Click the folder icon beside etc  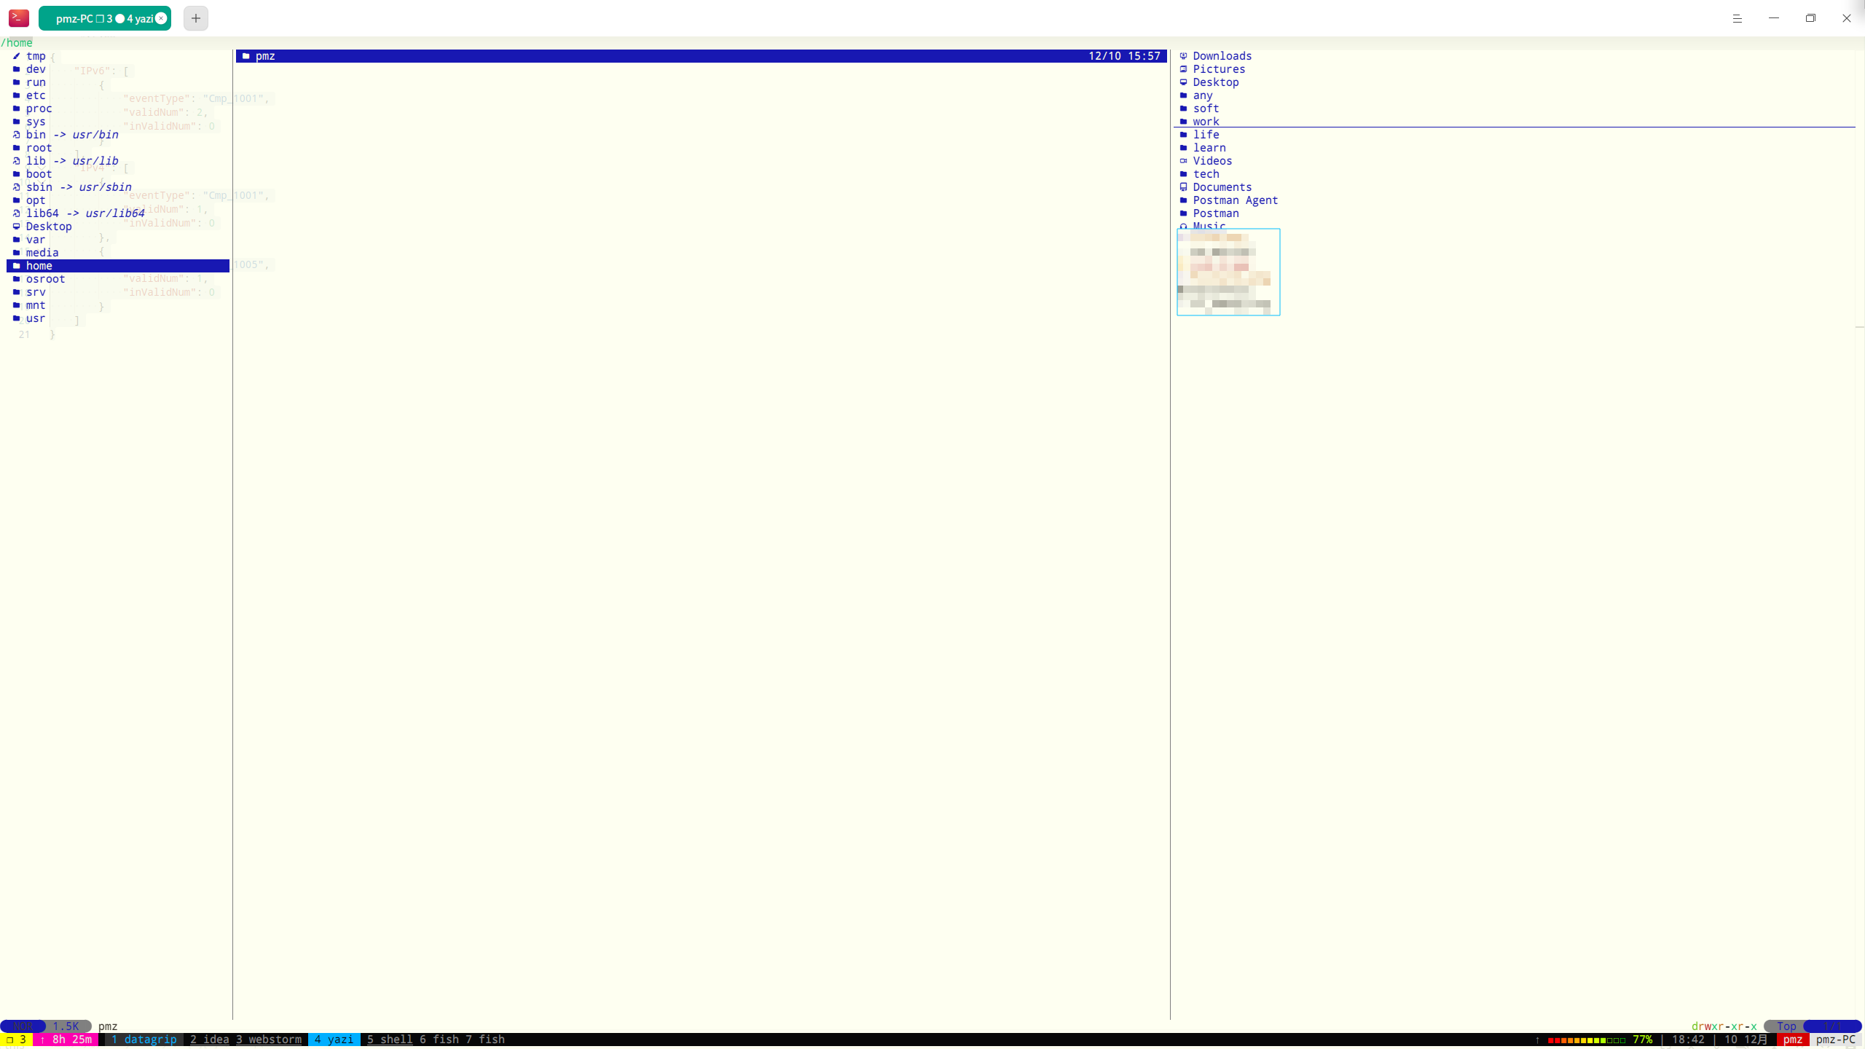[x=16, y=95]
